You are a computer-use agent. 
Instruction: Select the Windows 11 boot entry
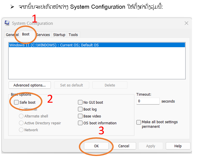tap(54, 45)
